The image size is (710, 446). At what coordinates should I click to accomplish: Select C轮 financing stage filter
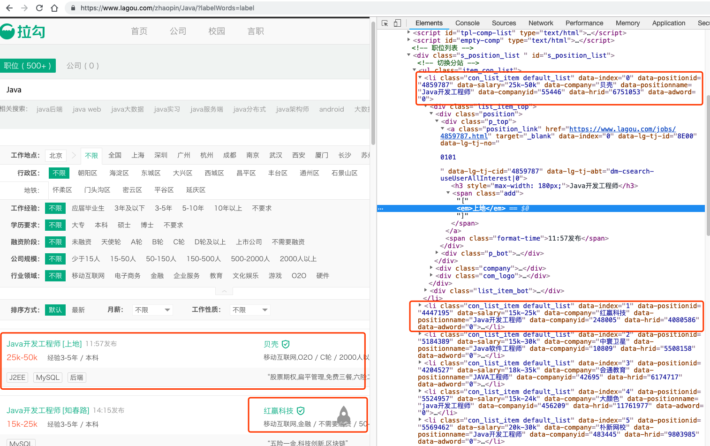point(179,242)
